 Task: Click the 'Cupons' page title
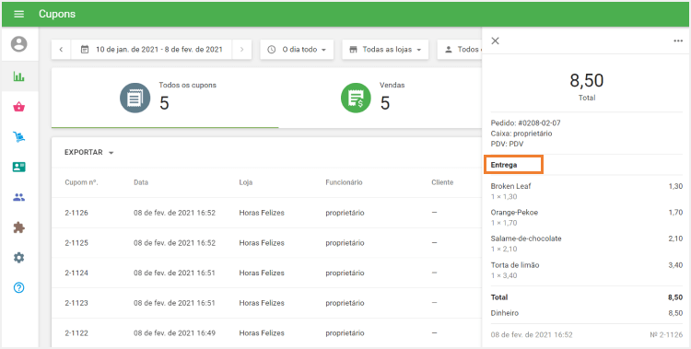click(x=57, y=14)
